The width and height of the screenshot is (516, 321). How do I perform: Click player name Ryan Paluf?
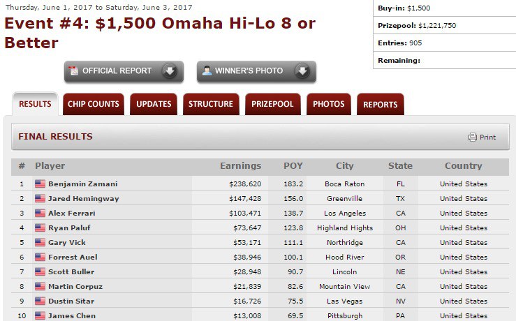(x=69, y=228)
